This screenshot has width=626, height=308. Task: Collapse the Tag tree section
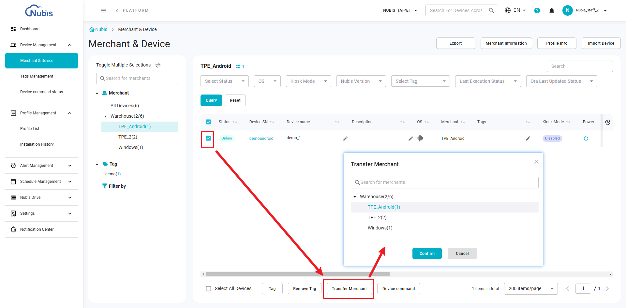[x=97, y=165]
